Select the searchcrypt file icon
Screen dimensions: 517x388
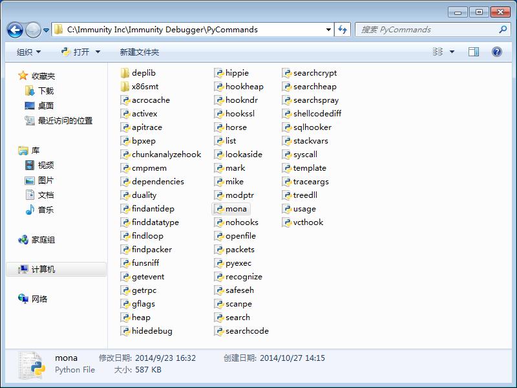(286, 73)
